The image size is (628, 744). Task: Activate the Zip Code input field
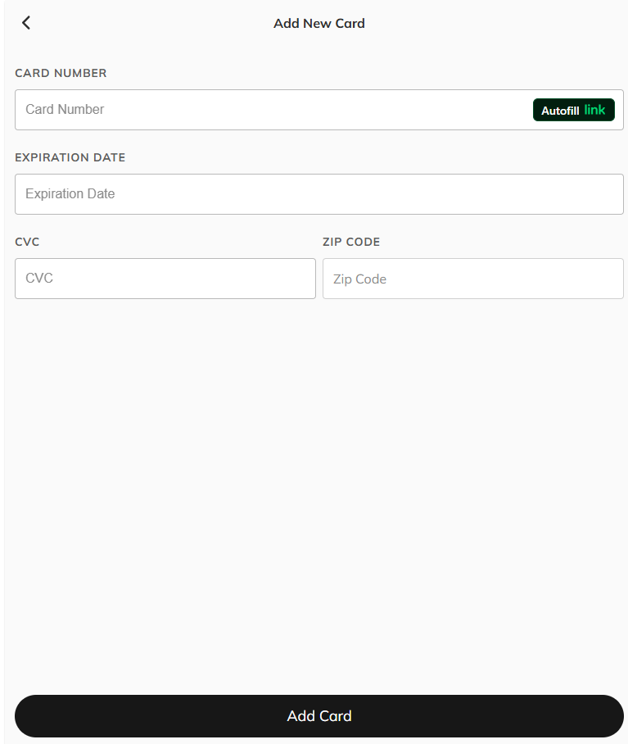(x=472, y=279)
